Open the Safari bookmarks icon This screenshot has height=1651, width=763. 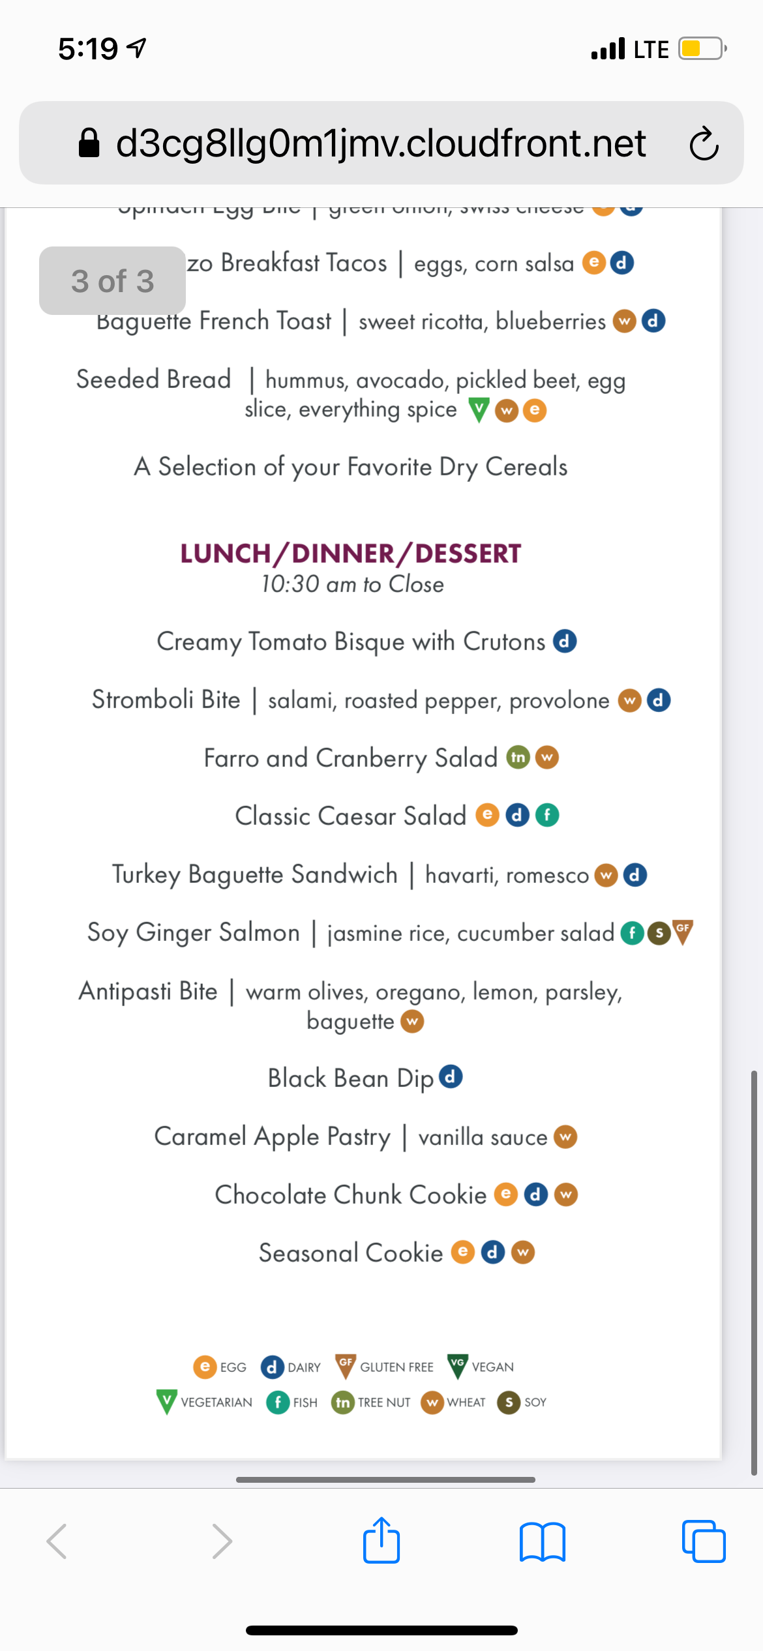[542, 1541]
